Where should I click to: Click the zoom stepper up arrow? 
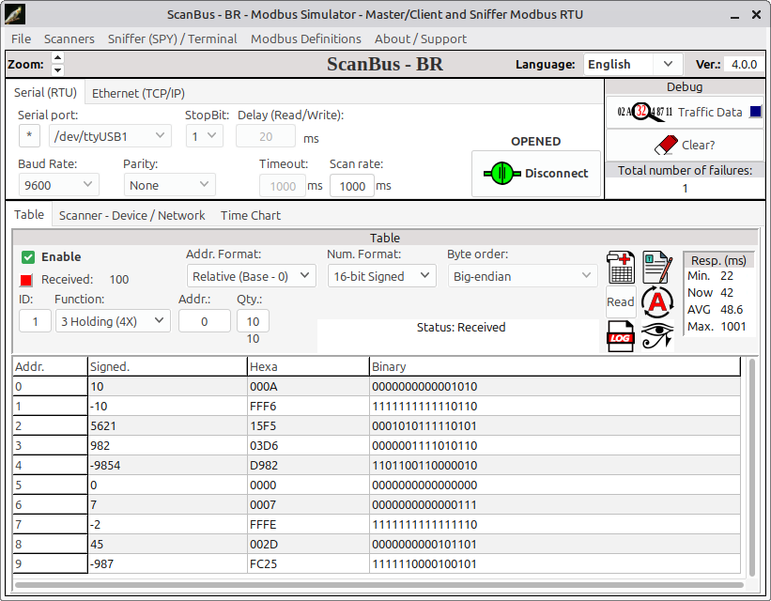click(x=57, y=59)
